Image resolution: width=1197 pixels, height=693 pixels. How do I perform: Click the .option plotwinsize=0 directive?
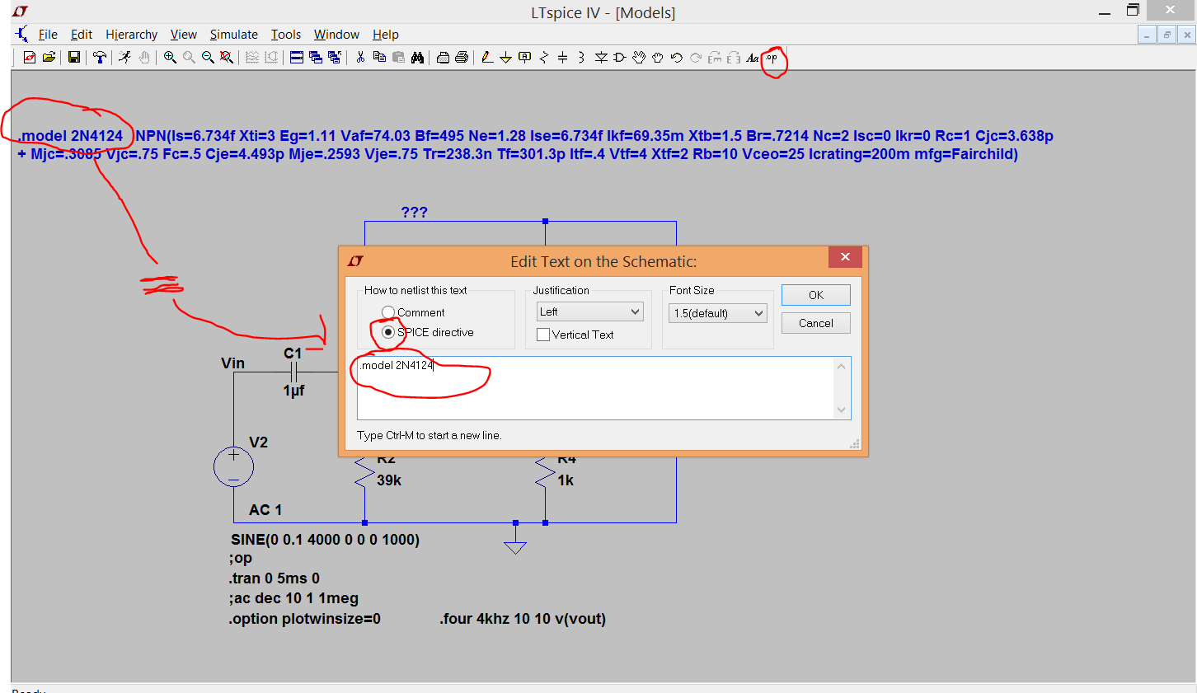click(x=305, y=619)
